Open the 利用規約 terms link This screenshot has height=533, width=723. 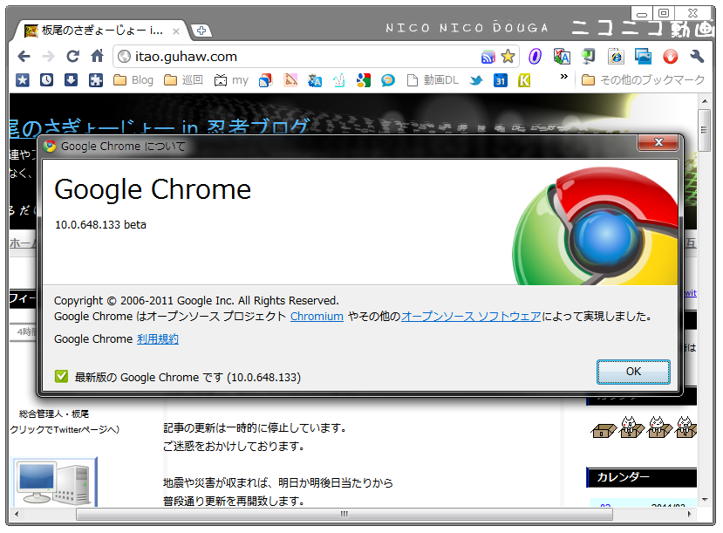158,338
